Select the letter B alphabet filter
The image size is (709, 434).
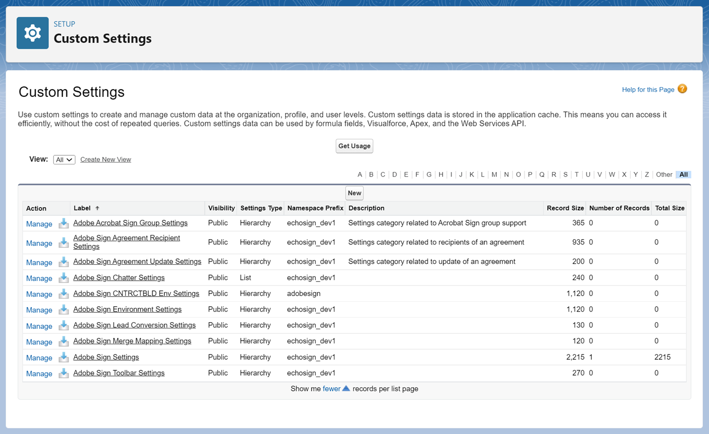371,174
